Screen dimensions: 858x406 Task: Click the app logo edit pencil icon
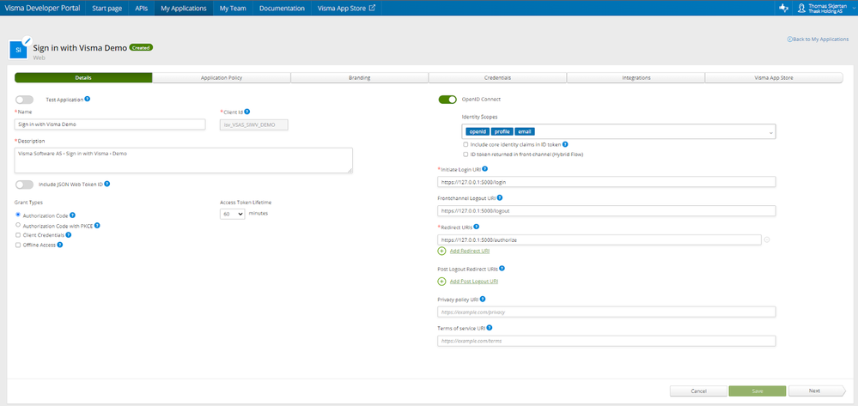click(x=27, y=41)
